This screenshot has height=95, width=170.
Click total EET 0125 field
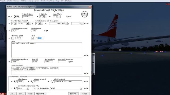pos(35,62)
